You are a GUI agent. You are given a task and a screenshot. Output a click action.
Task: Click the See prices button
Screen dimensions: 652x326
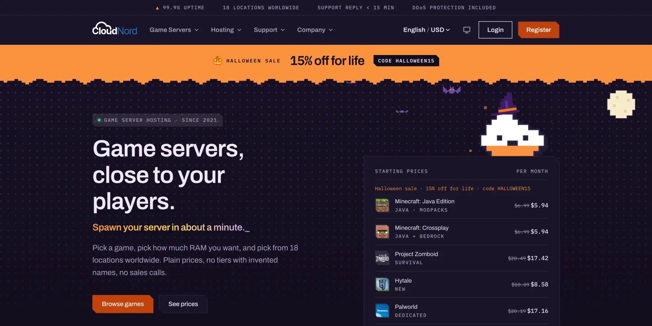click(183, 304)
